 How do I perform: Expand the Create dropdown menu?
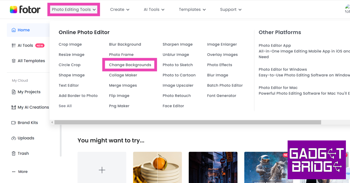120,10
